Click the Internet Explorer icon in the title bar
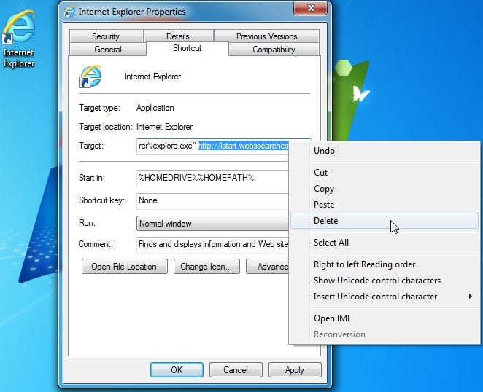The image size is (483, 392). [69, 12]
